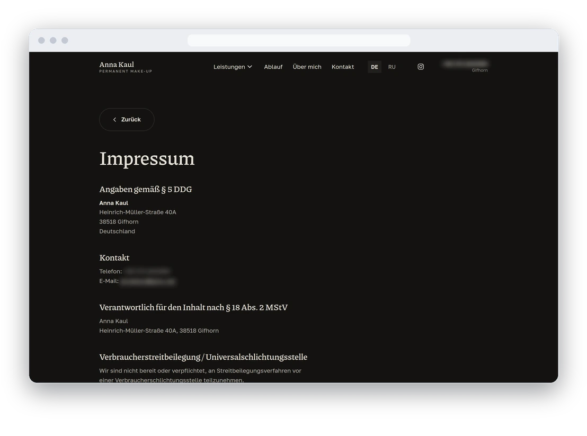Click 'Heinrich-Müller-Straße 40A, 38518 Gifhorn' line
587x436 pixels.
pos(159,331)
